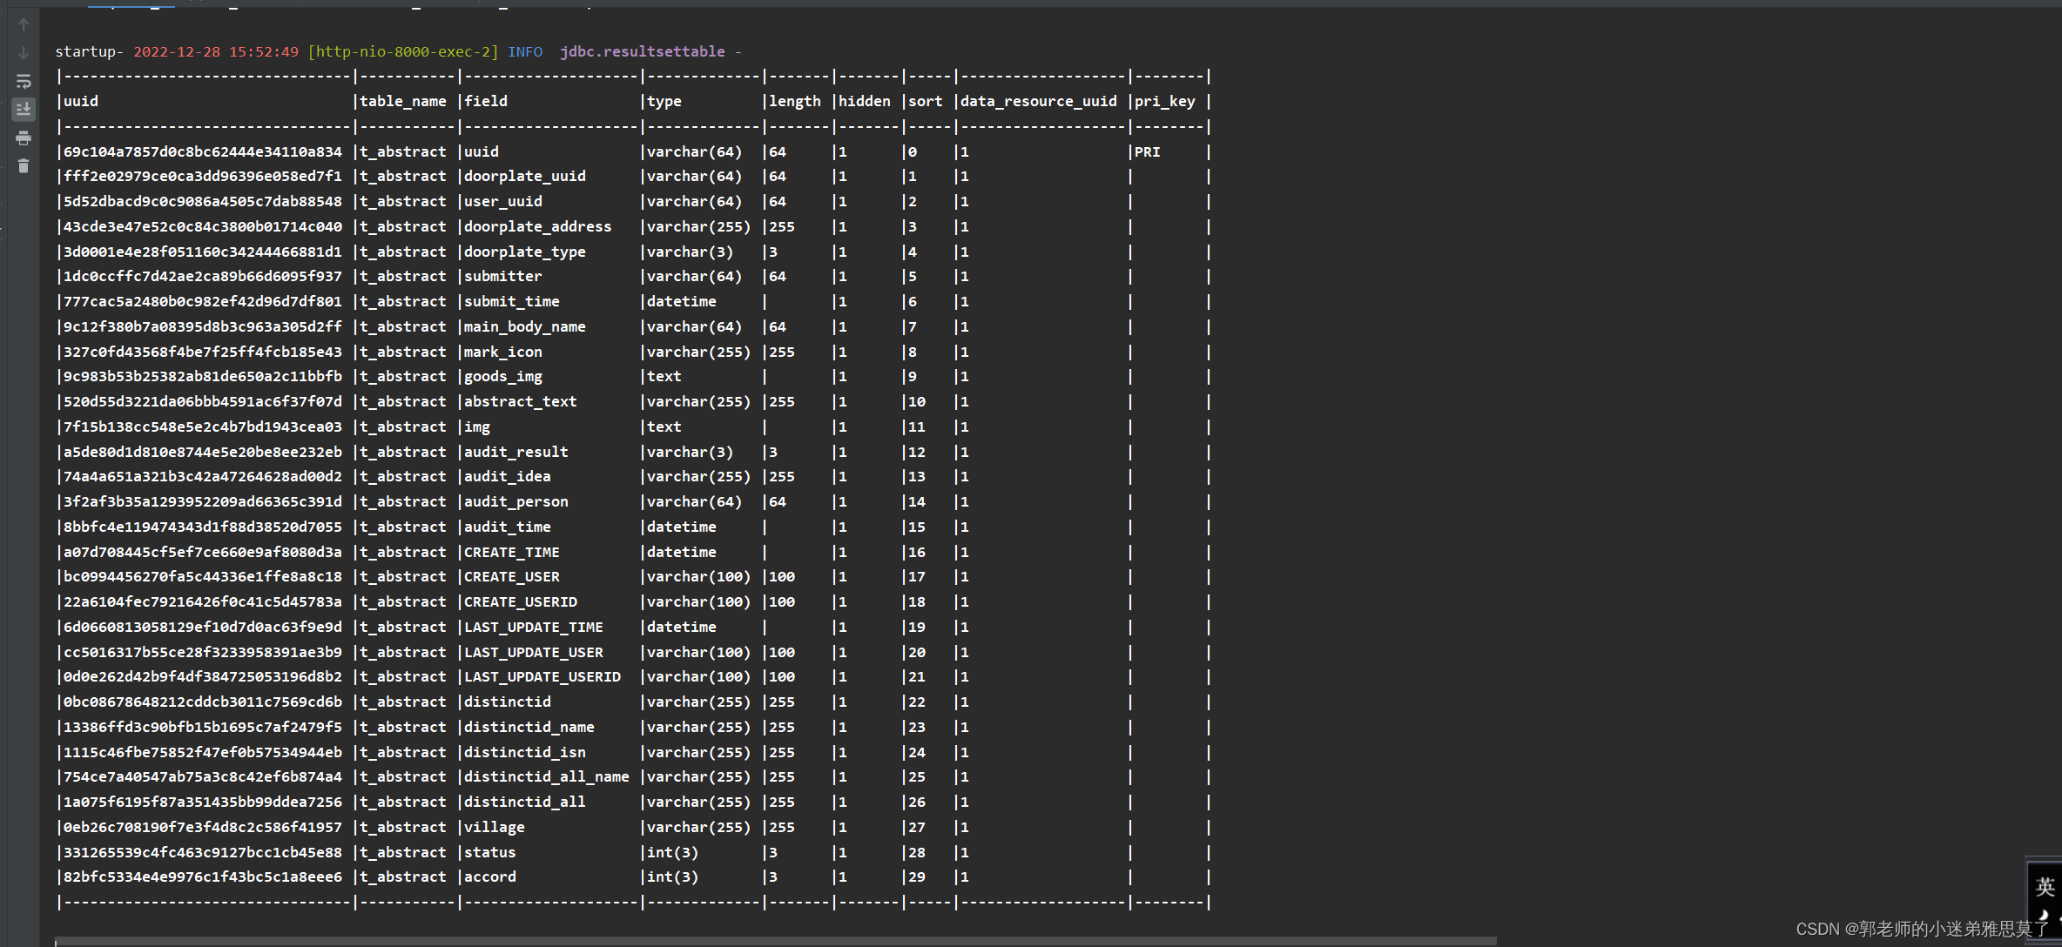The height and width of the screenshot is (947, 2062).
Task: Click the LAST_UPDATE_USERID field cell
Action: (x=542, y=676)
